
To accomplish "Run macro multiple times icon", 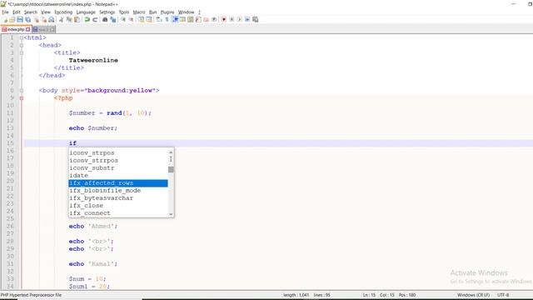I will (x=247, y=20).
